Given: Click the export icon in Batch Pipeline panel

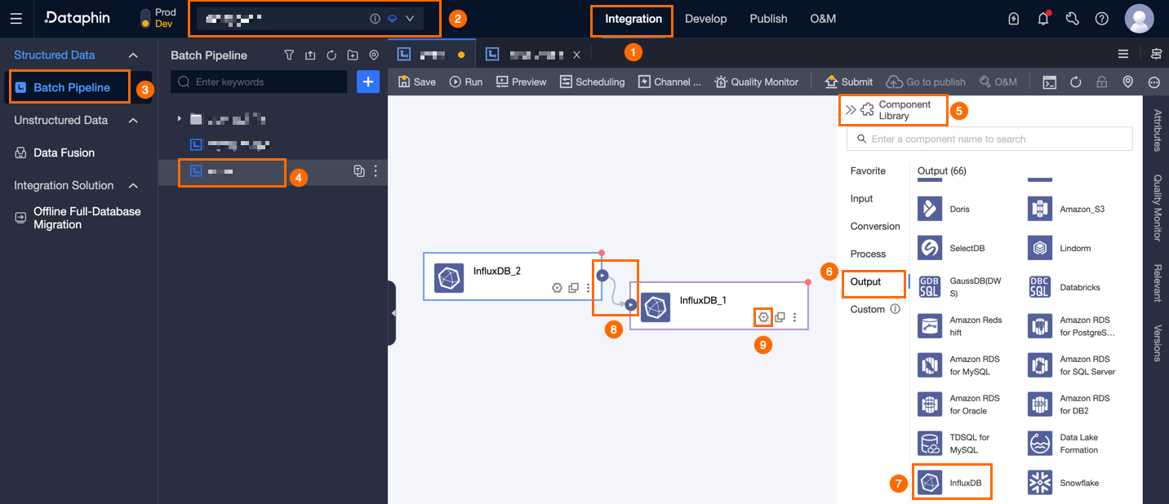Looking at the screenshot, I should [x=310, y=55].
